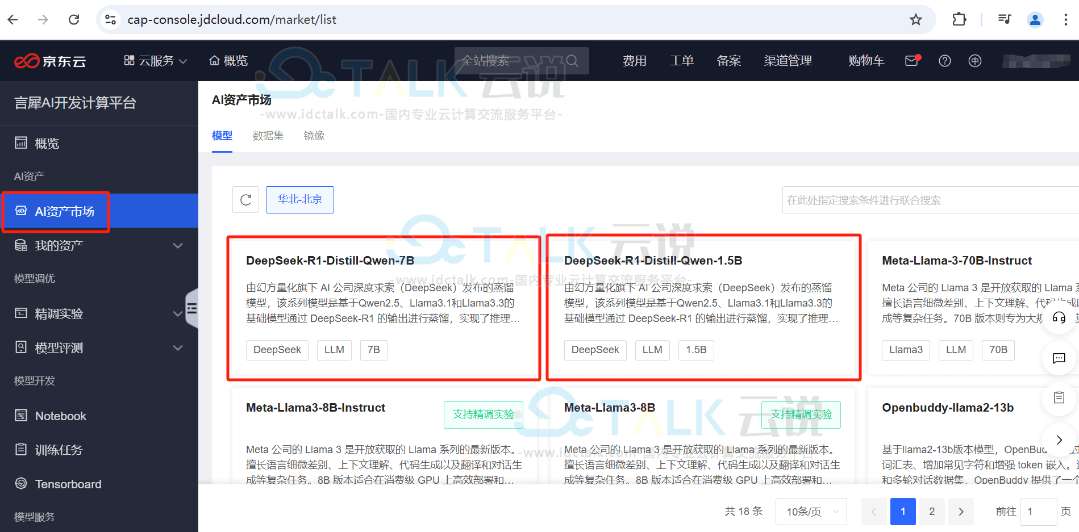Switch to the 模型 tab
The width and height of the screenshot is (1079, 532).
point(222,136)
